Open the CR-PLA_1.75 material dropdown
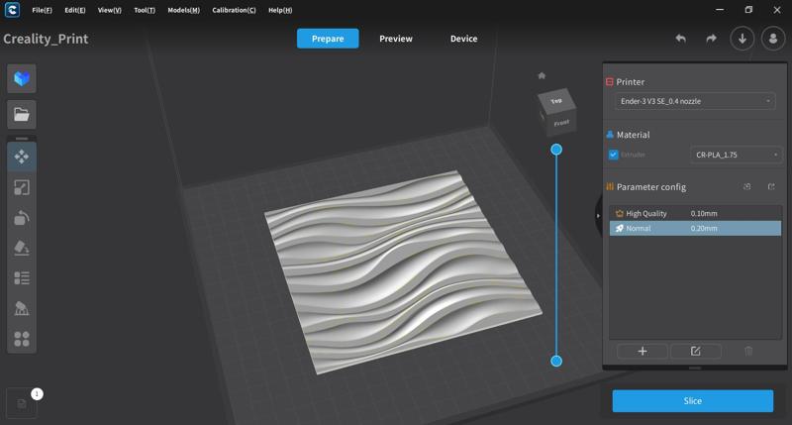This screenshot has height=425, width=792. coord(736,155)
